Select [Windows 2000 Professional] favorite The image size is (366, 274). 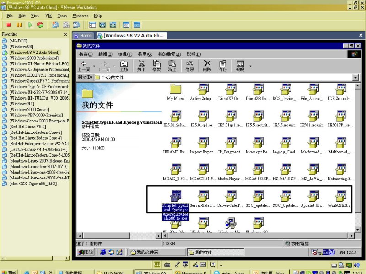[x=34, y=58]
